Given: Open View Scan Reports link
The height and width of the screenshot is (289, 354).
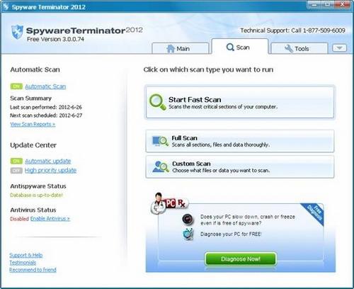Looking at the screenshot, I should 33,124.
